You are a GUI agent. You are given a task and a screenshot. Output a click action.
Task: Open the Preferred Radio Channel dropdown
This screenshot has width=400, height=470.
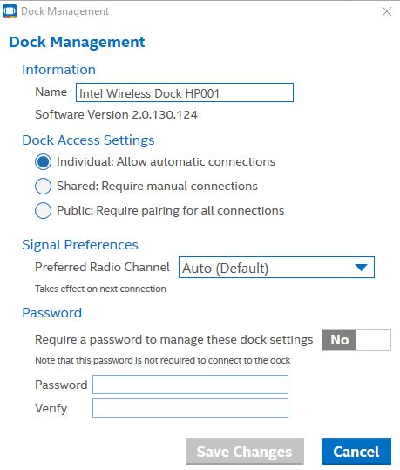[276, 268]
